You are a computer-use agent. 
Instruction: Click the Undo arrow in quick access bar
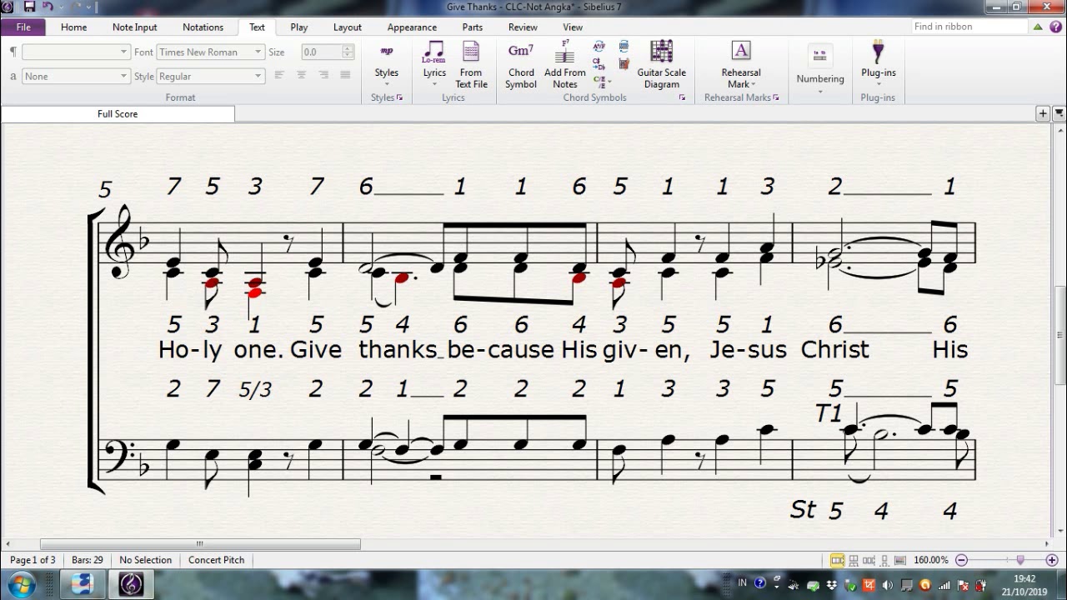click(x=48, y=7)
